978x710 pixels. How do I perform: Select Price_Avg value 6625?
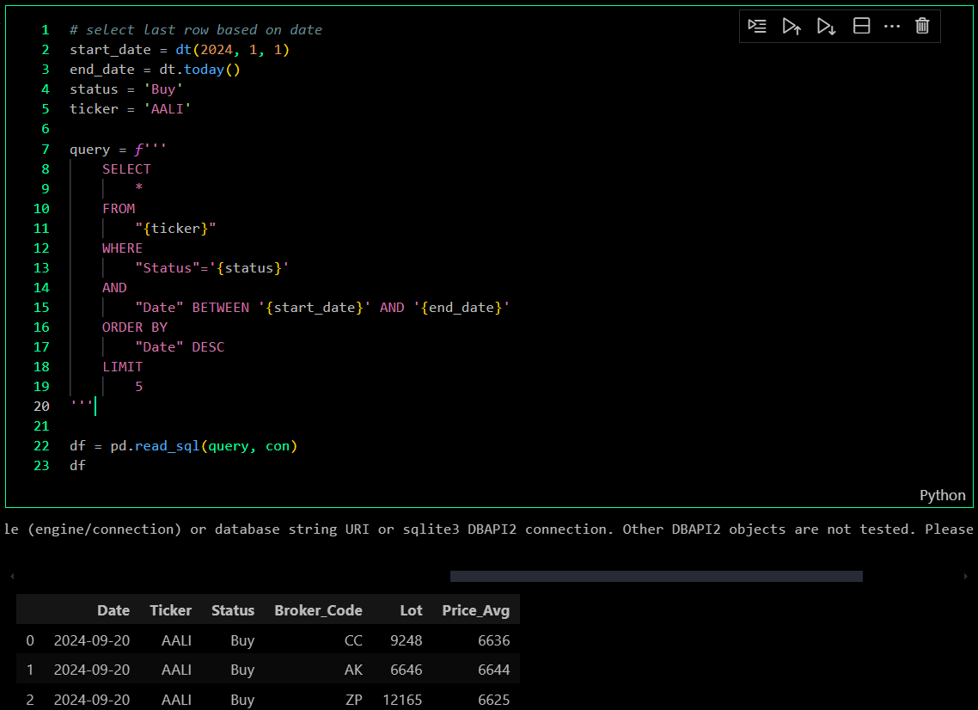pyautogui.click(x=494, y=700)
